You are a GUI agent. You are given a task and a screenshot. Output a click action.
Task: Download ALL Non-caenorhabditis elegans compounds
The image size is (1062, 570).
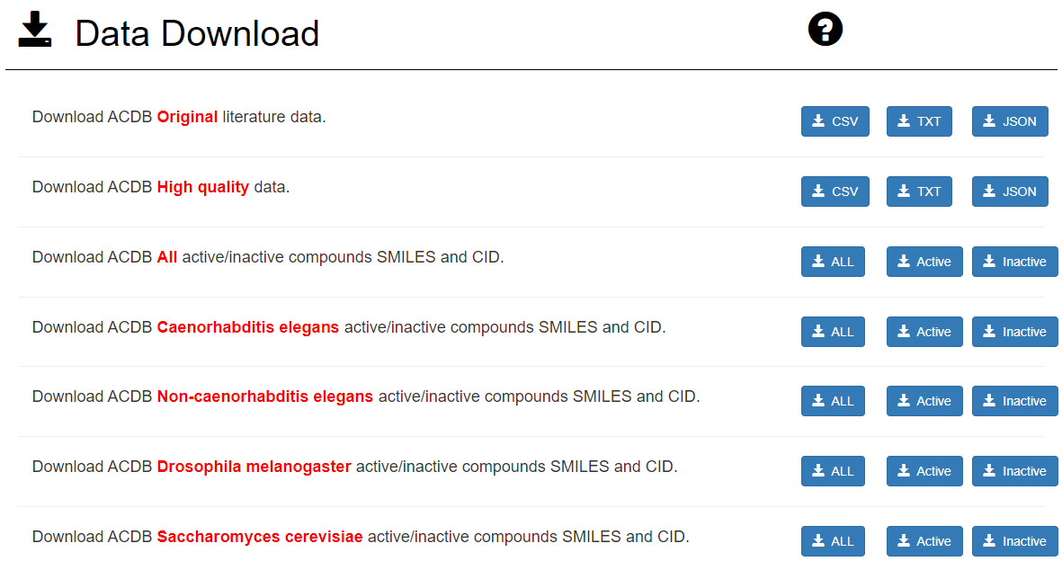pos(833,401)
